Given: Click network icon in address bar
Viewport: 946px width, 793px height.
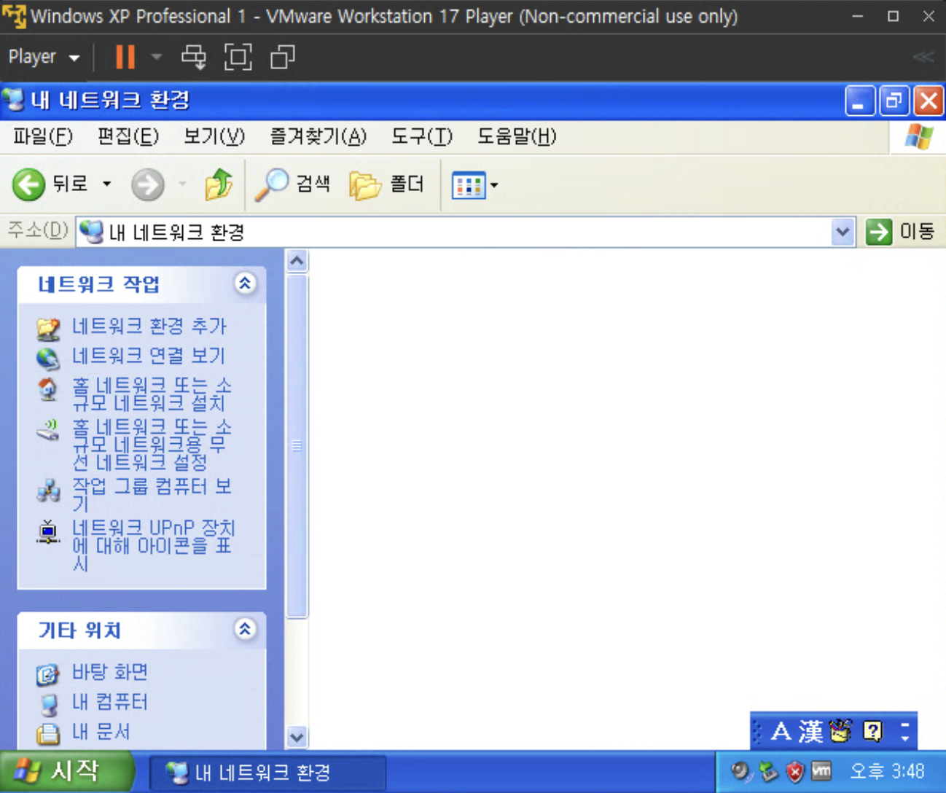Looking at the screenshot, I should [x=92, y=232].
